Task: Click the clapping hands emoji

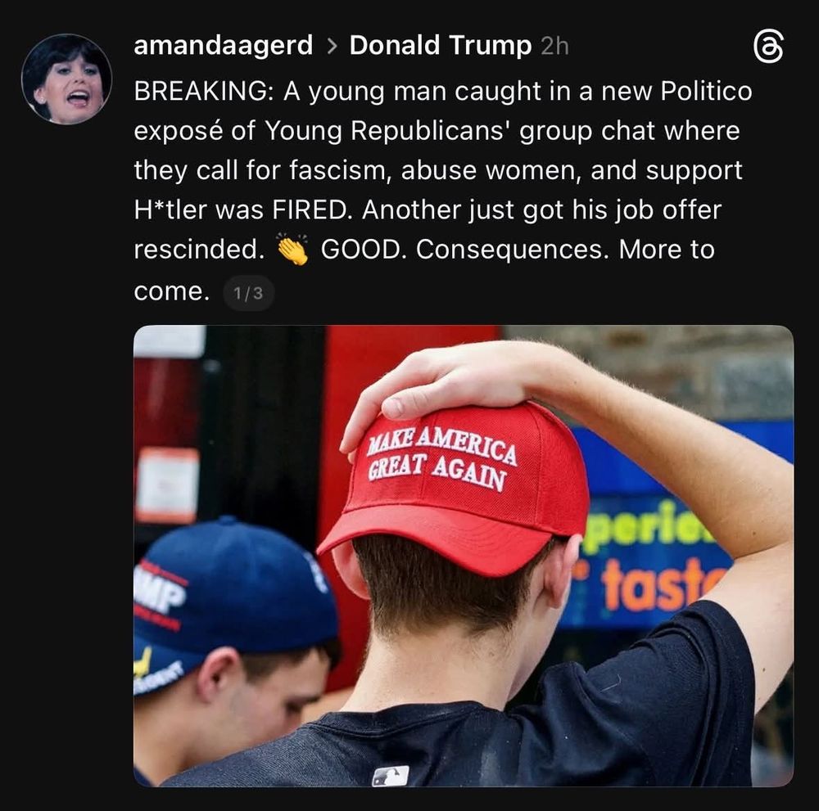Action: click(x=292, y=249)
